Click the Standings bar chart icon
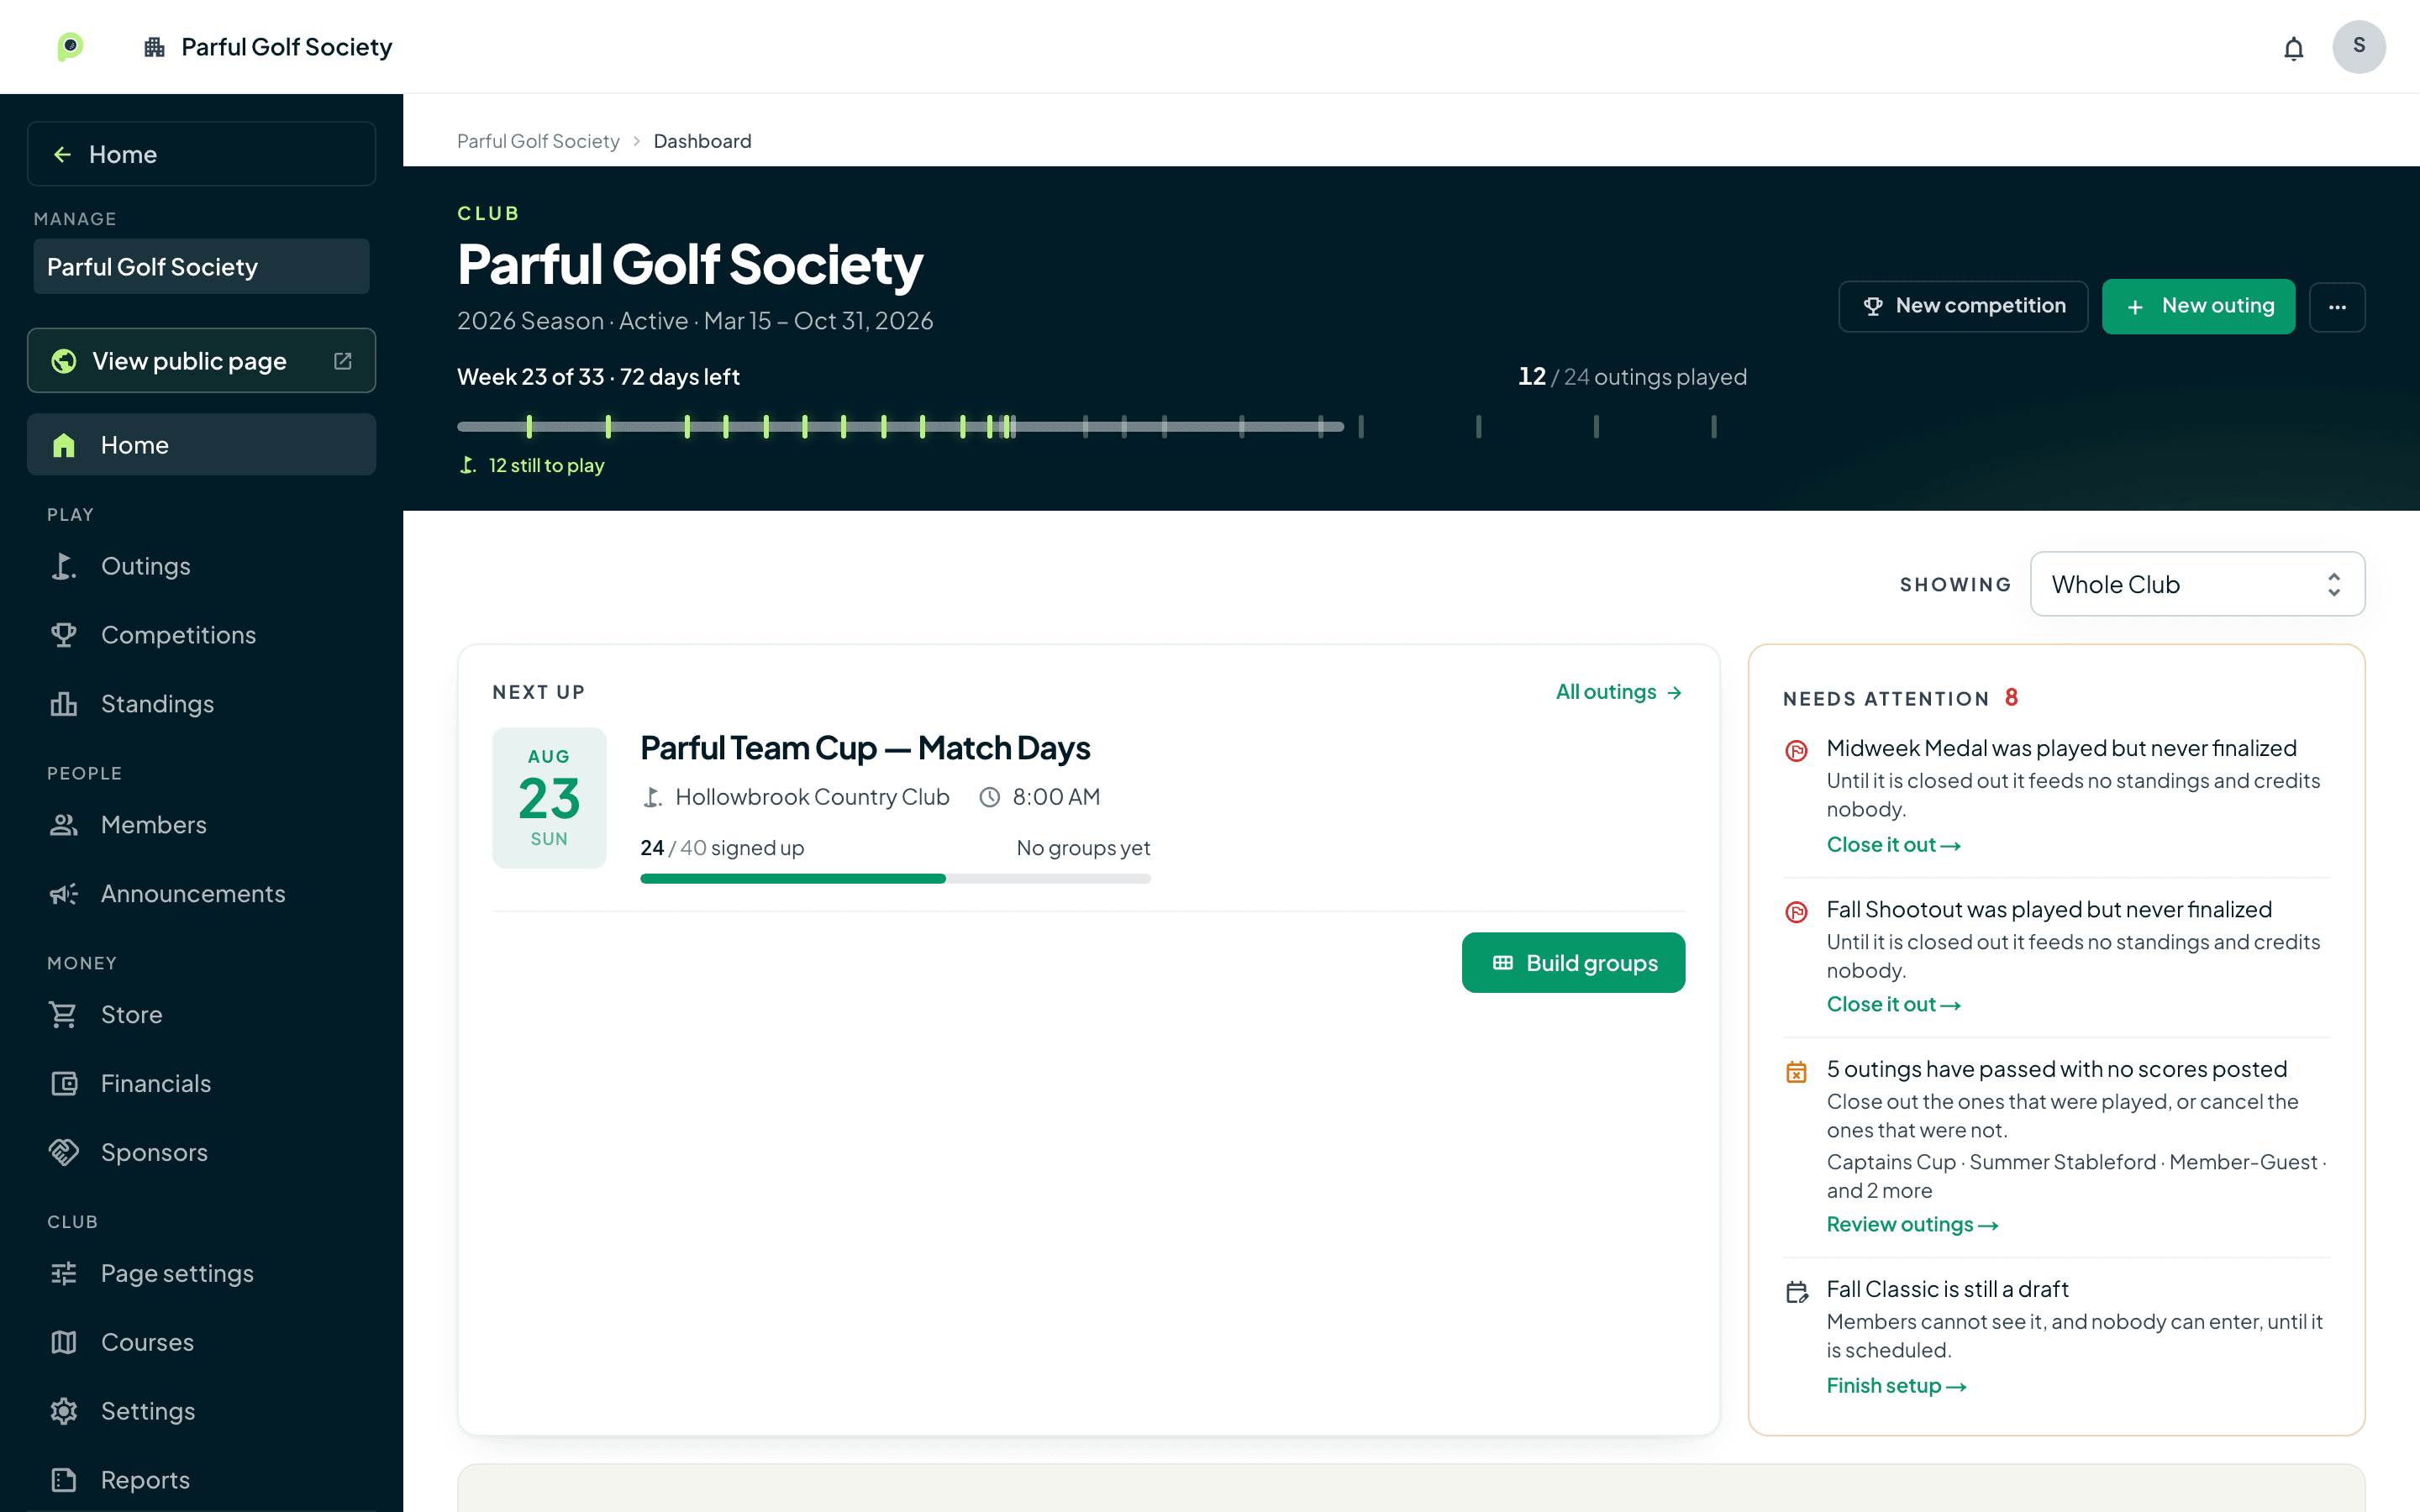Image resolution: width=2420 pixels, height=1512 pixels. (x=64, y=704)
